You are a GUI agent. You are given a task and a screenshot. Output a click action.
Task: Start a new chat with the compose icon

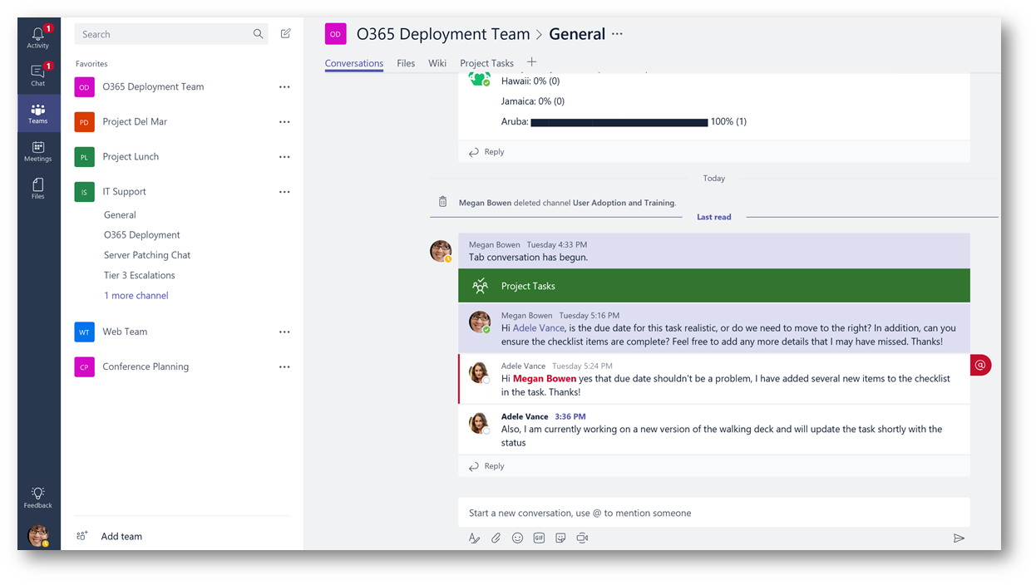[285, 33]
